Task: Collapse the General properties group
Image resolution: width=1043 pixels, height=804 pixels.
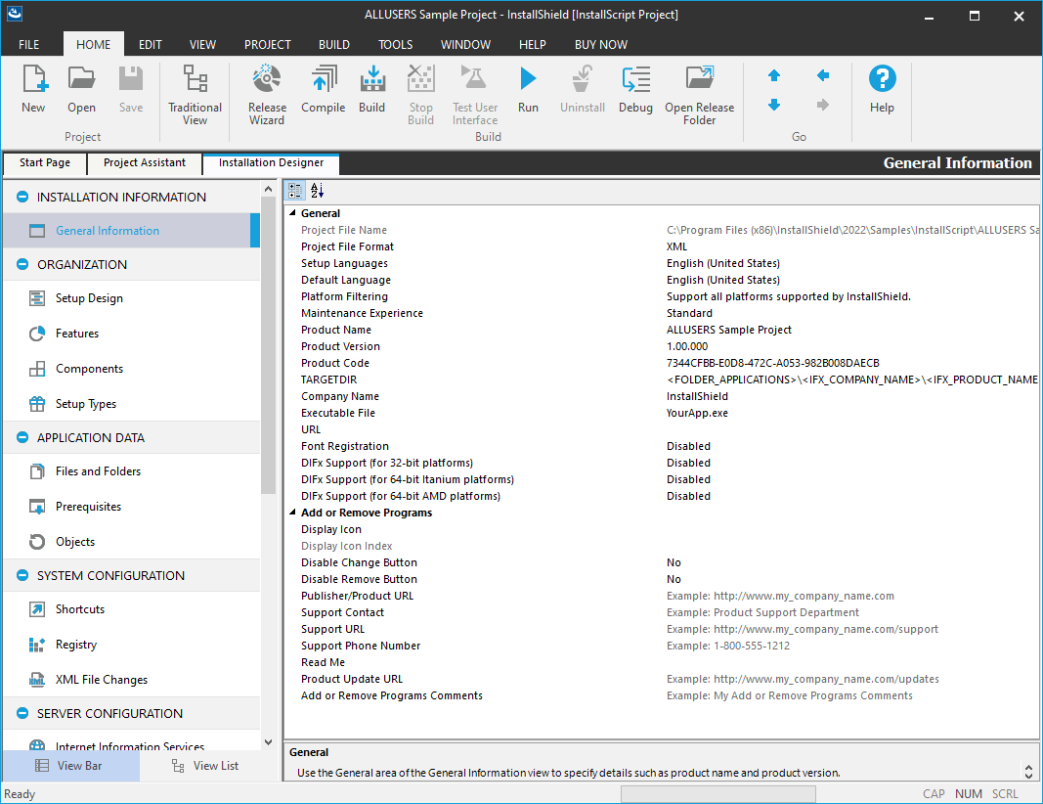Action: pos(292,212)
